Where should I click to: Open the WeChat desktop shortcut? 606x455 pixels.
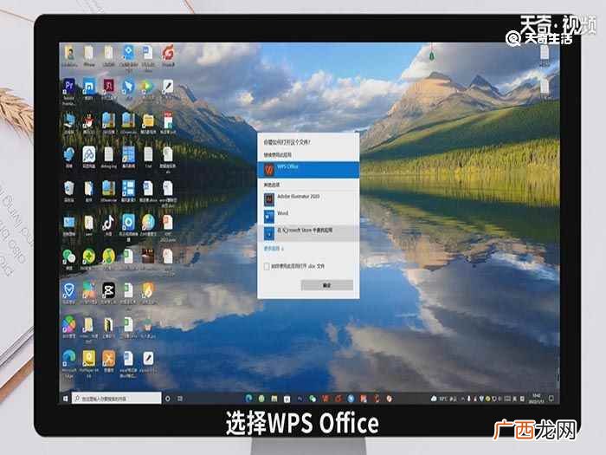click(x=68, y=259)
